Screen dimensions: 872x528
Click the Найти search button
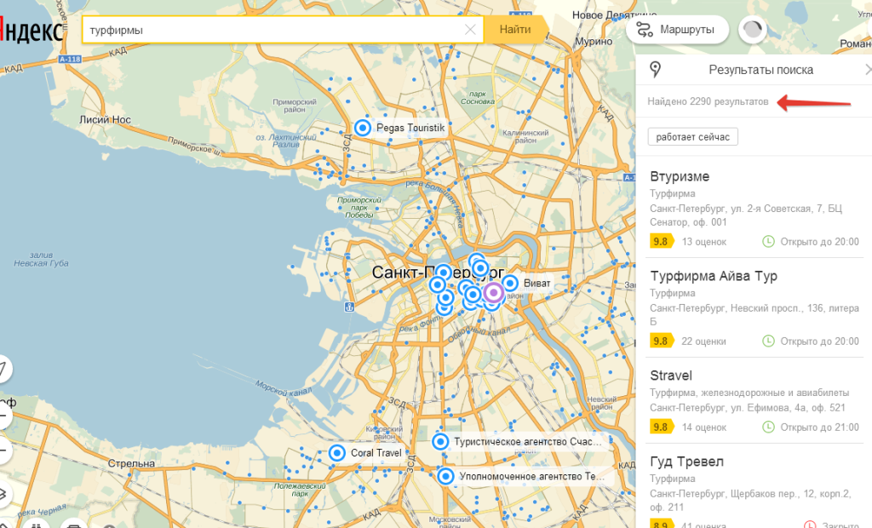pos(515,30)
